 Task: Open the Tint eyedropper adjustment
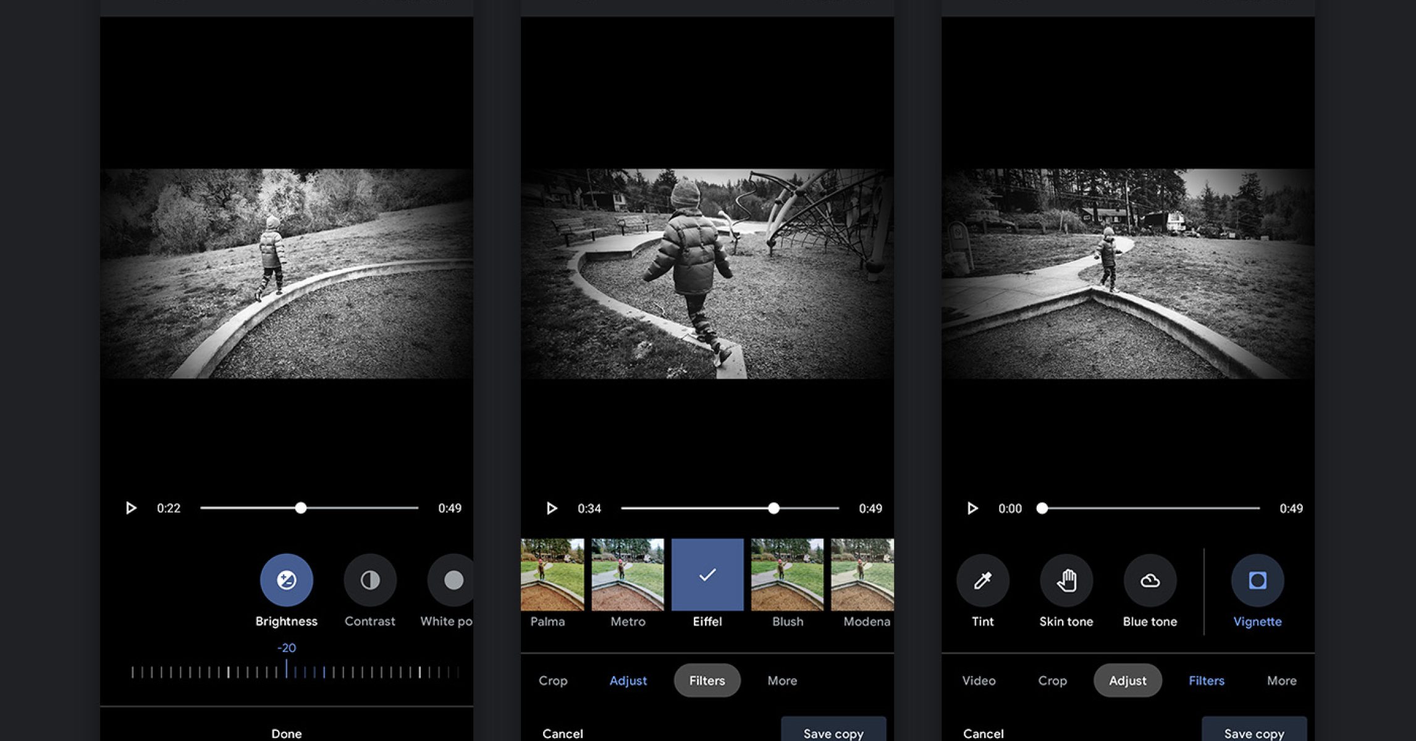pyautogui.click(x=982, y=580)
